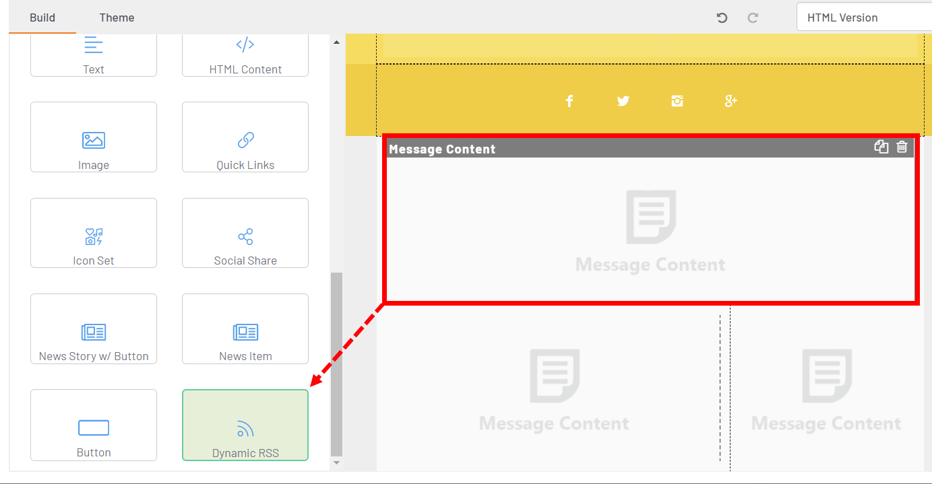This screenshot has width=932, height=484.
Task: Add an HTML Content block
Action: click(x=245, y=55)
